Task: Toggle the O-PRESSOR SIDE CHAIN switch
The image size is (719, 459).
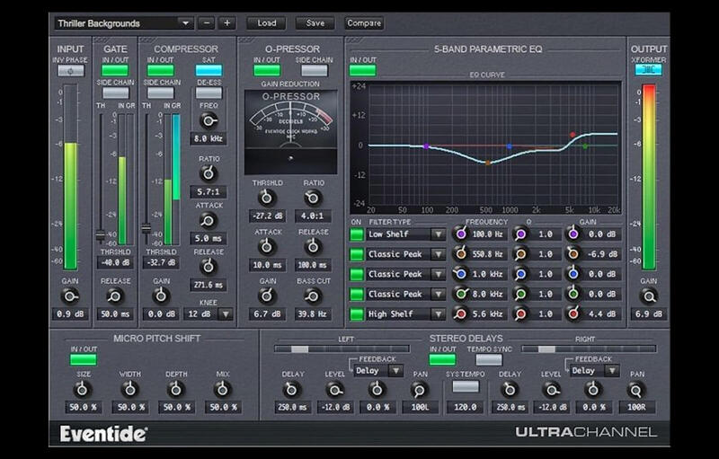Action: tap(314, 71)
